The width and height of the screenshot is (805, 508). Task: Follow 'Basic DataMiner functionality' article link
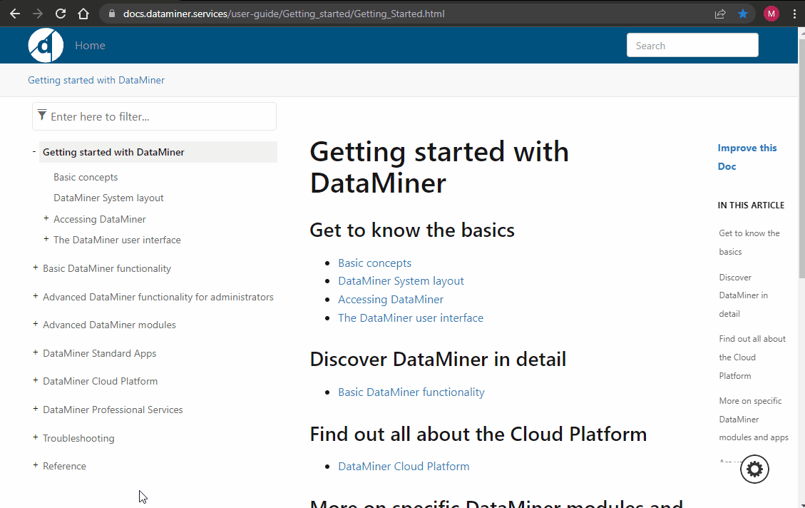(x=411, y=392)
